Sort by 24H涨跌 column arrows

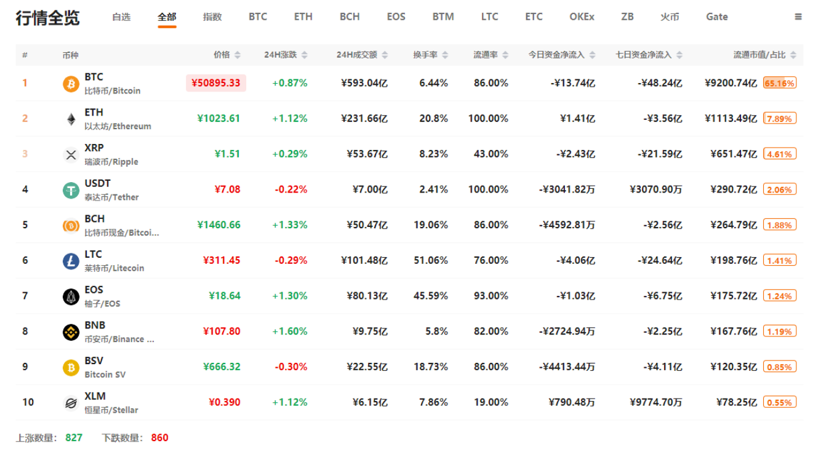pyautogui.click(x=305, y=55)
